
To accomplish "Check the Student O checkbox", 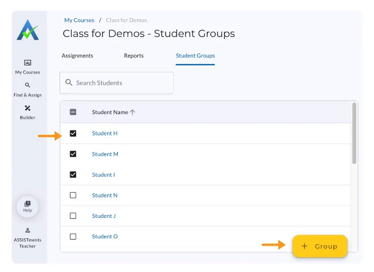I will coord(73,237).
